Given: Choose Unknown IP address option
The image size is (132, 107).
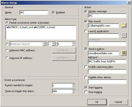Looking at the screenshot, I should coord(7,58).
